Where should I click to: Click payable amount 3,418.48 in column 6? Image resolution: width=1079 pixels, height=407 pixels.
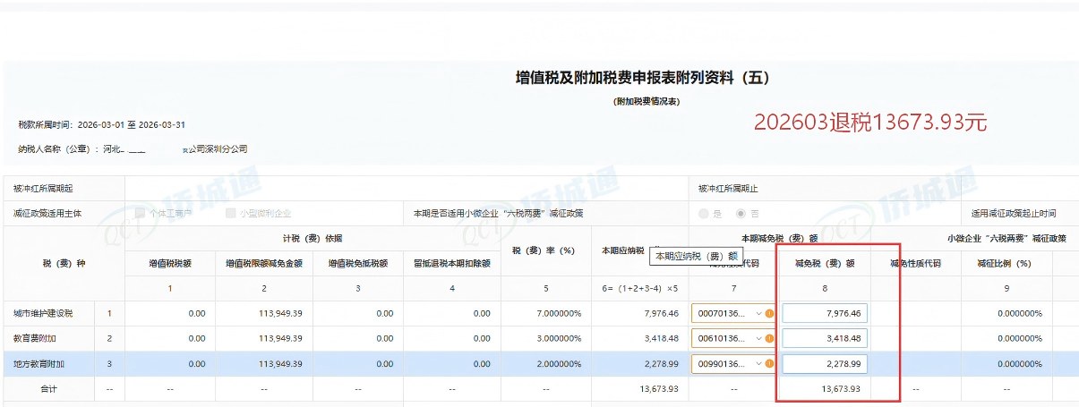point(661,339)
